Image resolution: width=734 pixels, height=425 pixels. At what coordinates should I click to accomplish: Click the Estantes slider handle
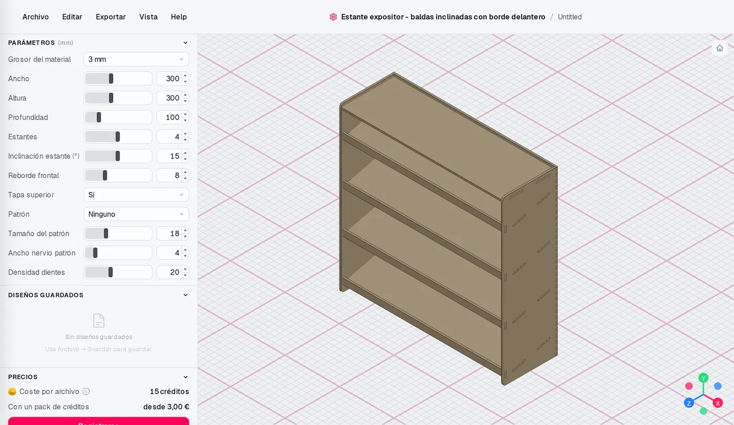(117, 137)
